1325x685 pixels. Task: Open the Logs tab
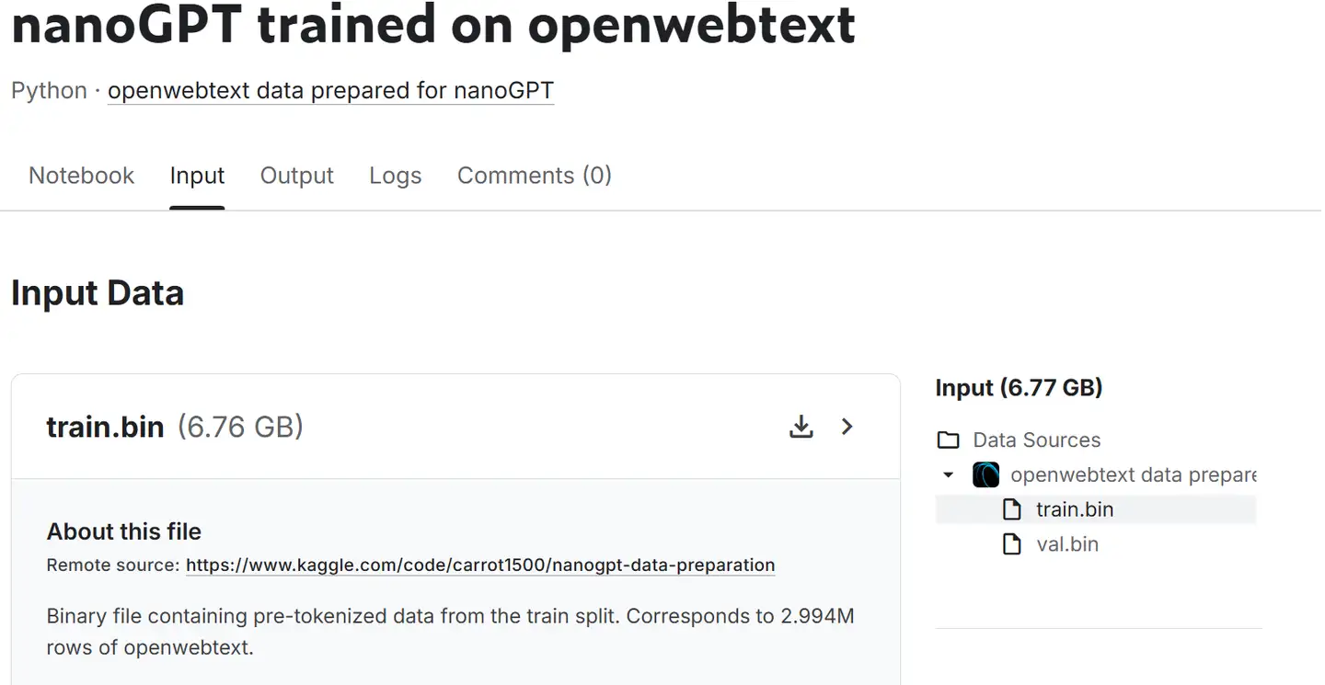[396, 176]
